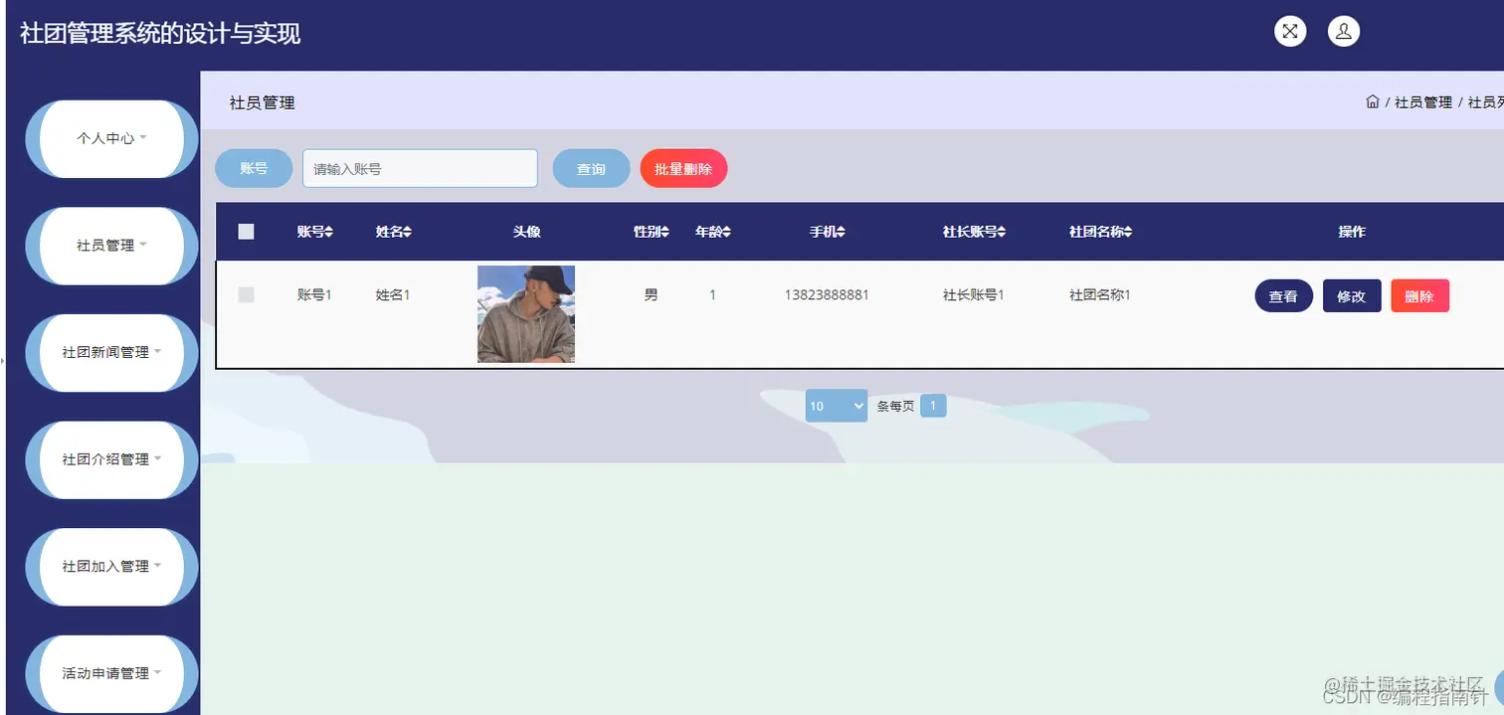Click the phone number 13823888881 cell

click(827, 295)
